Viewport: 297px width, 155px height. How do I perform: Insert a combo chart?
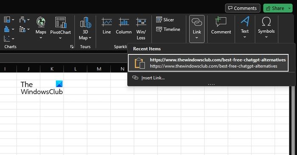(22, 29)
